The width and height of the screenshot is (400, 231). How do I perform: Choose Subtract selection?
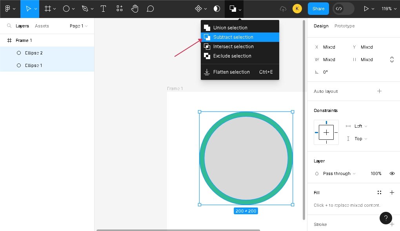(240, 37)
